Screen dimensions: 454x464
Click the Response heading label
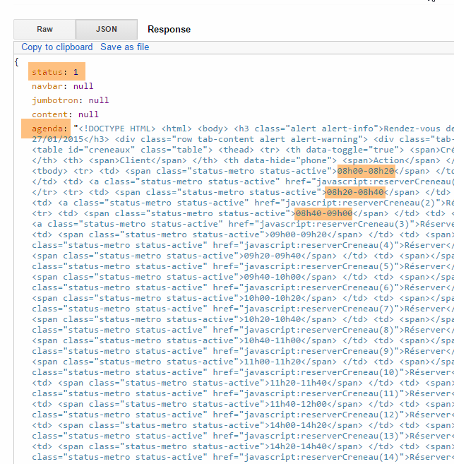[169, 30]
